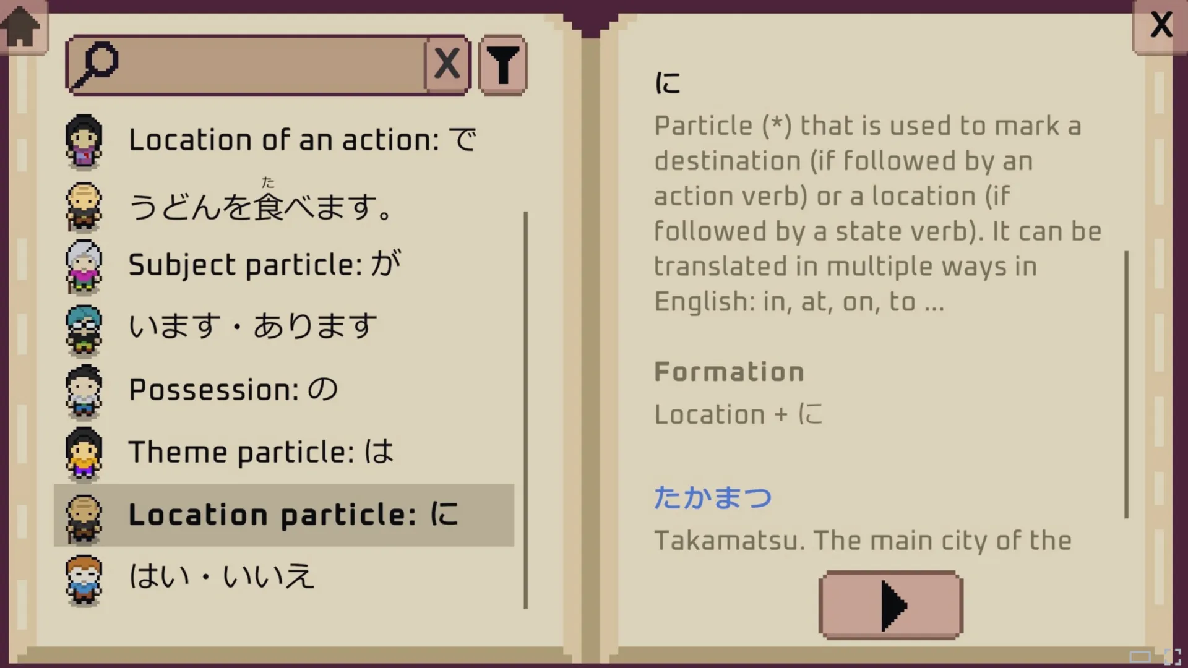This screenshot has width=1188, height=668.
Task: Open the います・あります entry
Action: point(252,327)
